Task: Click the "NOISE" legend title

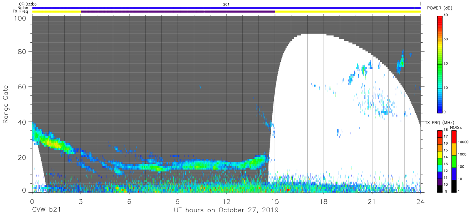Action: click(x=456, y=127)
